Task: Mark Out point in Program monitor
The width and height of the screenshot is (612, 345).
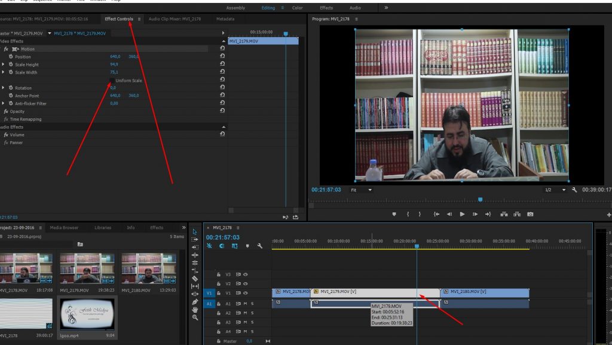Action: [420, 214]
